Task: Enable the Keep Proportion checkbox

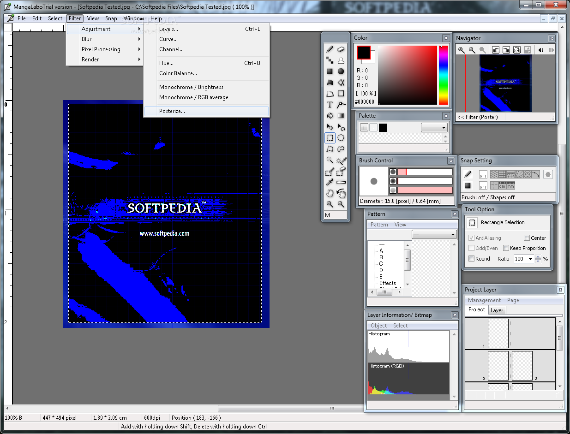Action: tap(506, 248)
